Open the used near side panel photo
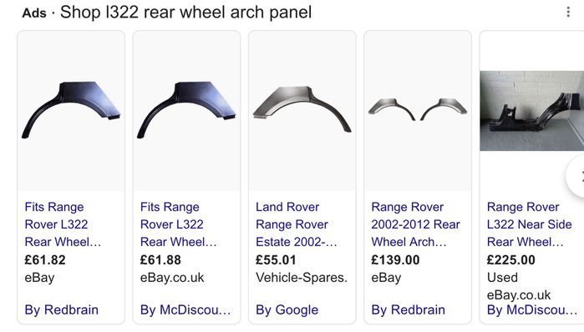584x332 pixels. coord(532,111)
